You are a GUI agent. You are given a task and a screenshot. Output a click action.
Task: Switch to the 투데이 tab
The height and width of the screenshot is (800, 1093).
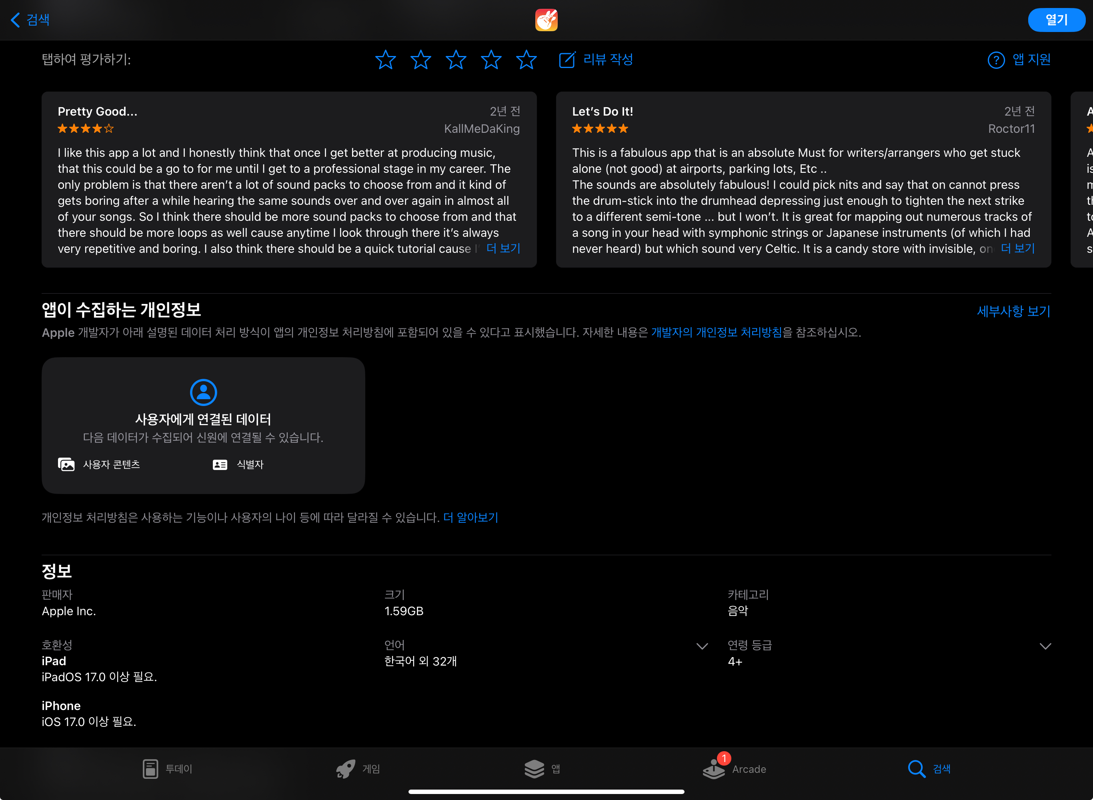[150, 768]
